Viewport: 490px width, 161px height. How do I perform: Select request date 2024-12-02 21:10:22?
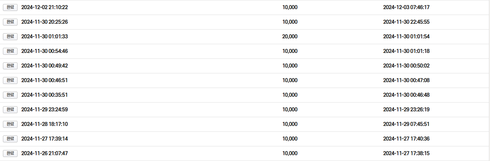click(x=45, y=7)
